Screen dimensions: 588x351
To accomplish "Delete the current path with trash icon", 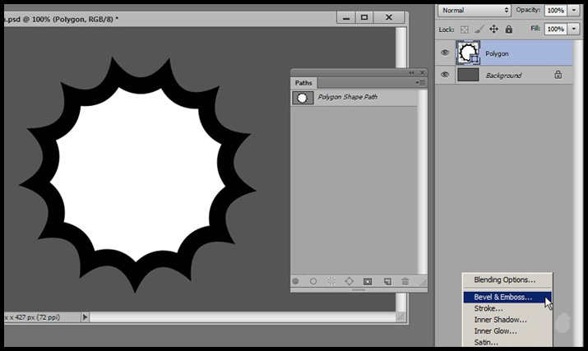I will (405, 281).
